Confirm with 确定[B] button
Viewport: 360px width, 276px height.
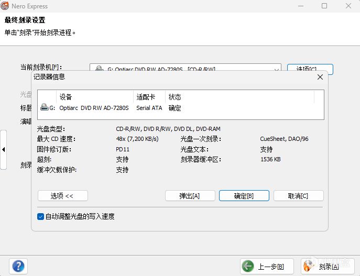tap(244, 196)
